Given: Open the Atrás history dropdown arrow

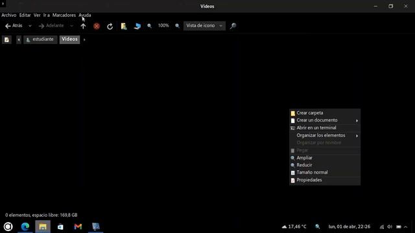Looking at the screenshot, I should [30, 26].
